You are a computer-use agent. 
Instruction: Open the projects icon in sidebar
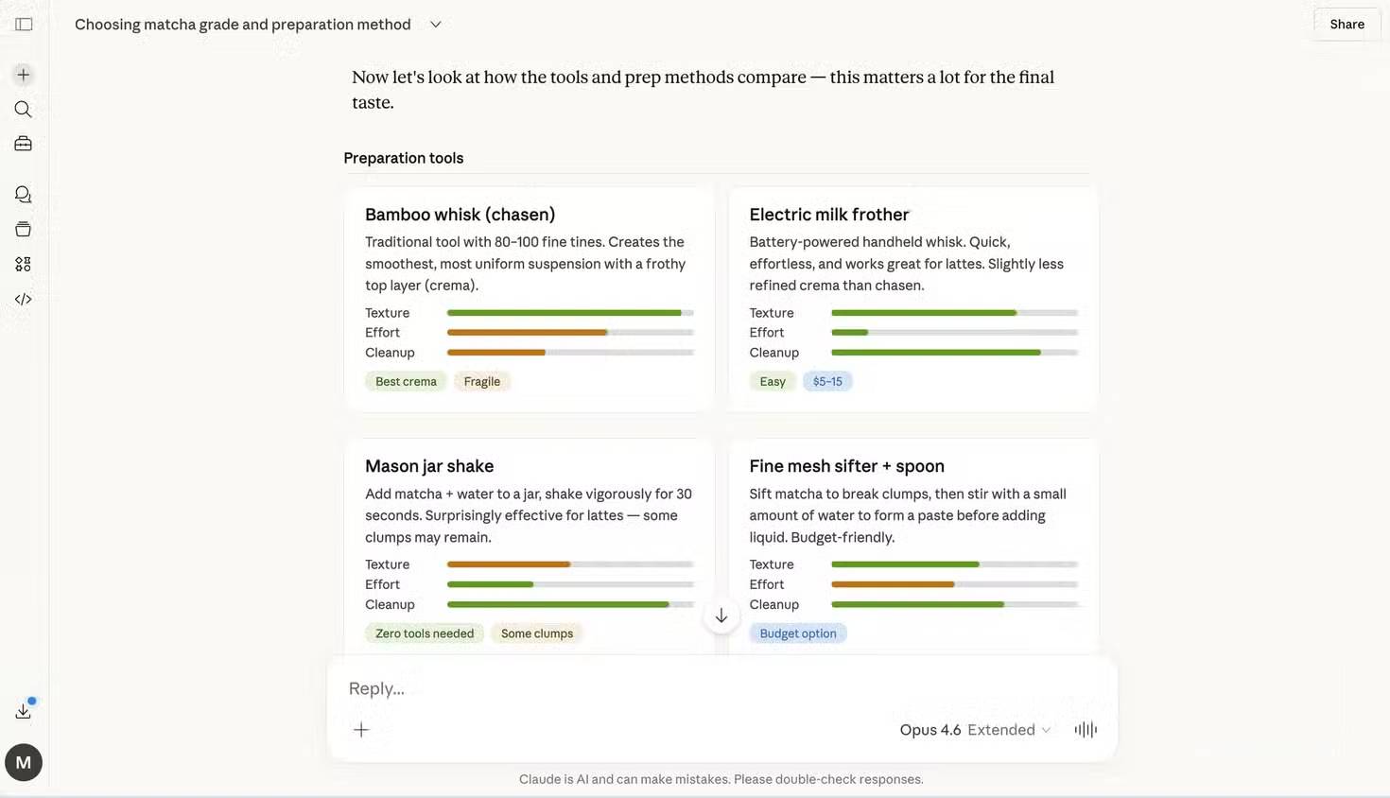[x=24, y=229]
